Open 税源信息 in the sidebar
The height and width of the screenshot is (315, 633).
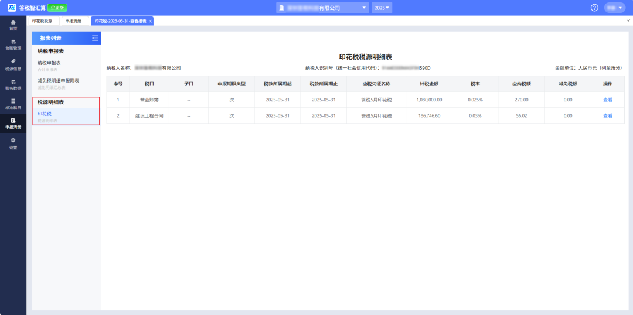click(x=13, y=64)
